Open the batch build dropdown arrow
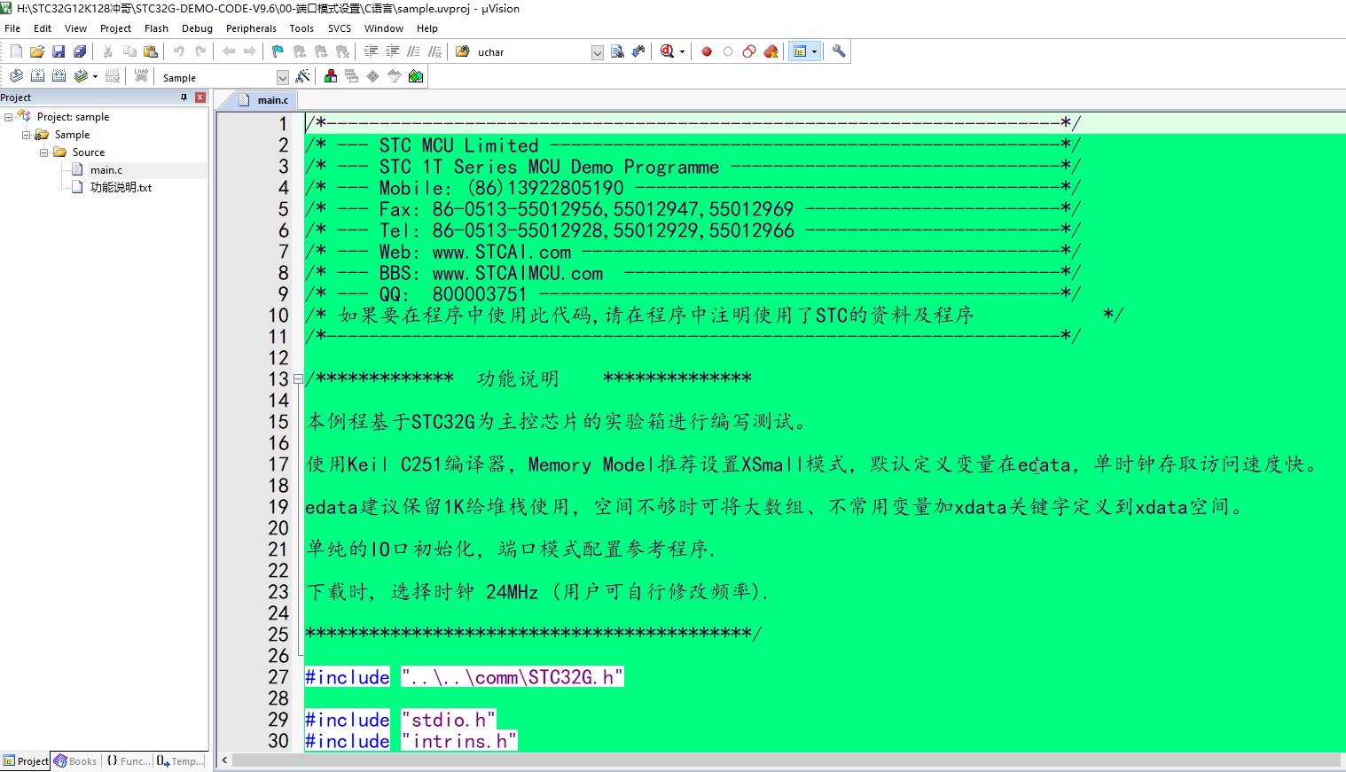The width and height of the screenshot is (1346, 772). pyautogui.click(x=95, y=76)
